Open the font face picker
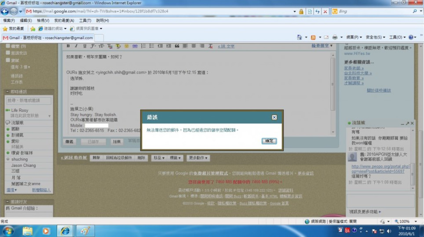 point(93,46)
